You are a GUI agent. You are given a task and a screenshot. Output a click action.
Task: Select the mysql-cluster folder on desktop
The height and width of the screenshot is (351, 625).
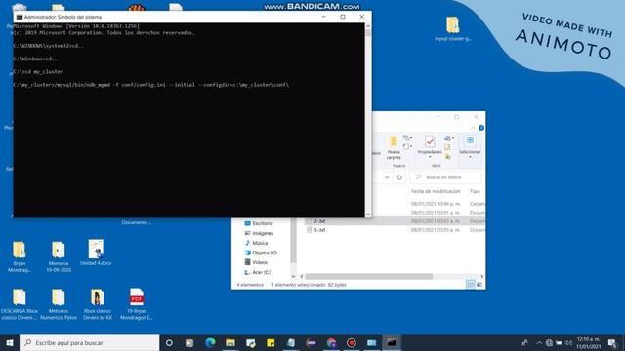[x=453, y=29]
